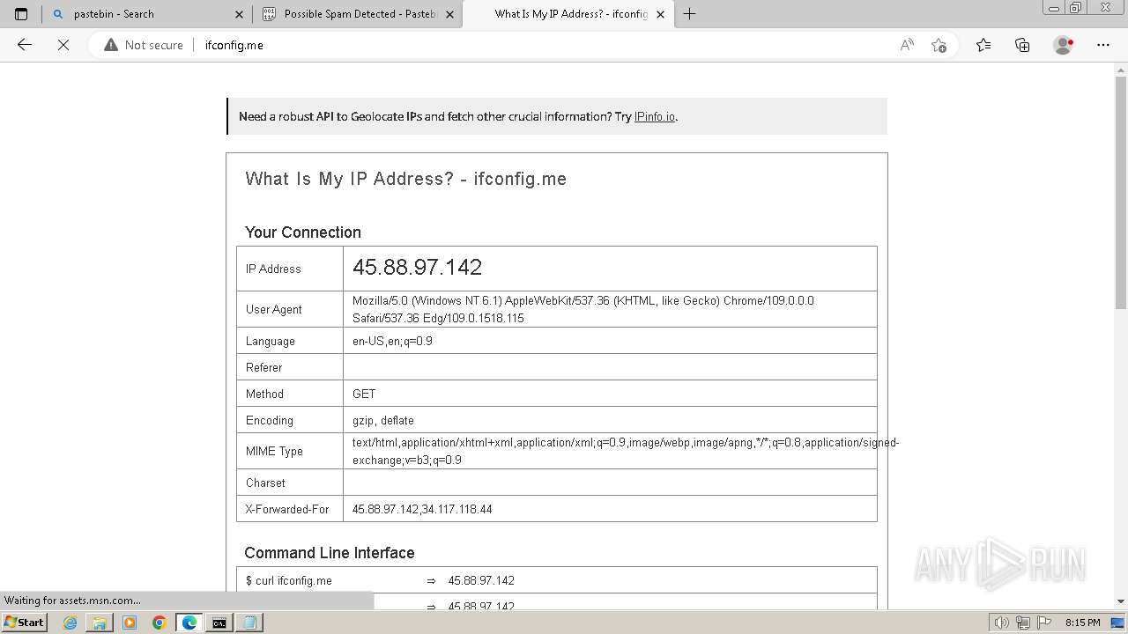Launch Google Chrome from the taskbar
Screen dimensions: 1128x634
coord(159,623)
